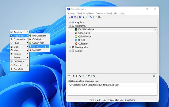Open Ferramentas submenu in popup menu

(x=19, y=39)
